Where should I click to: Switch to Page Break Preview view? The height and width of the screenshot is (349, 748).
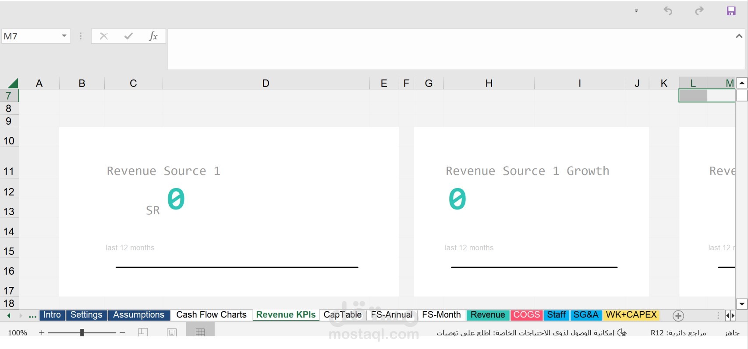143,332
